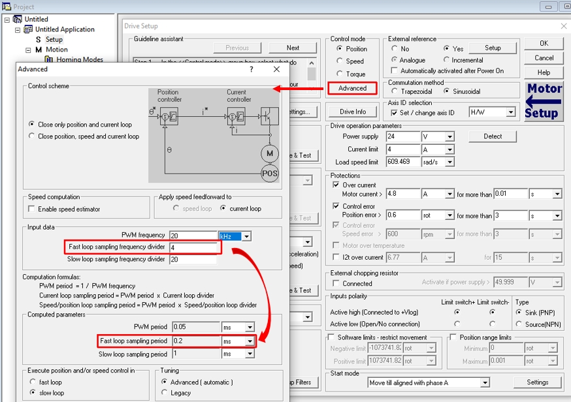
Task: Click the Start mode Settings button
Action: (x=537, y=382)
